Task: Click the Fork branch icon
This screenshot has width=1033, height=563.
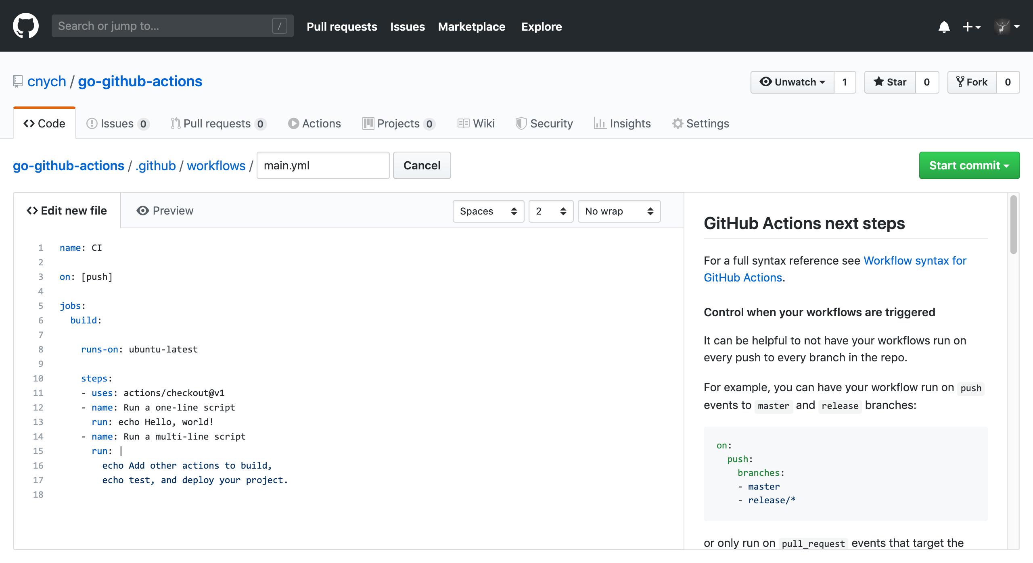Action: [961, 82]
